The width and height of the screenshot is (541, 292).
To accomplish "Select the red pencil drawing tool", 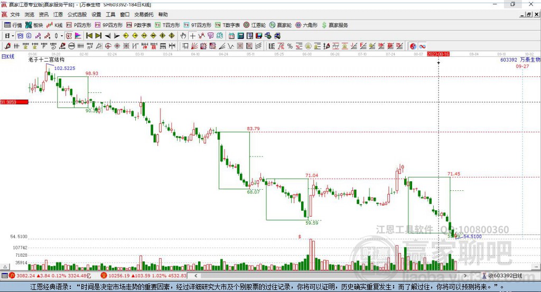I will 7,46.
